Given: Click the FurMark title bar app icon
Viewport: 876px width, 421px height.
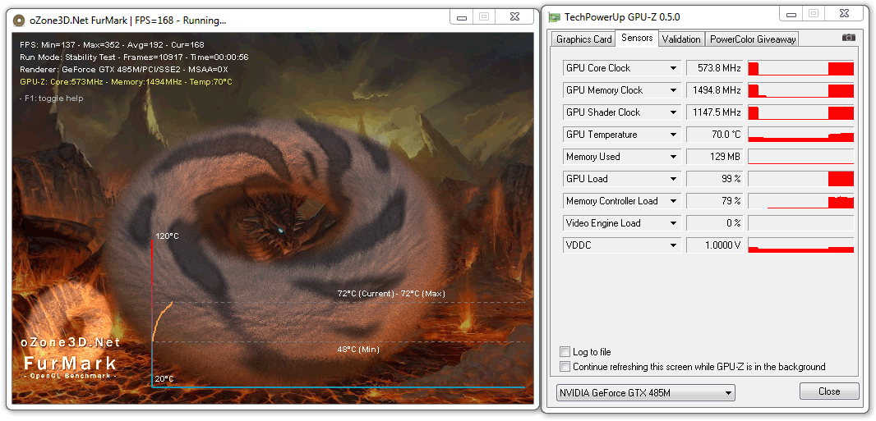Looking at the screenshot, I should 19,21.
